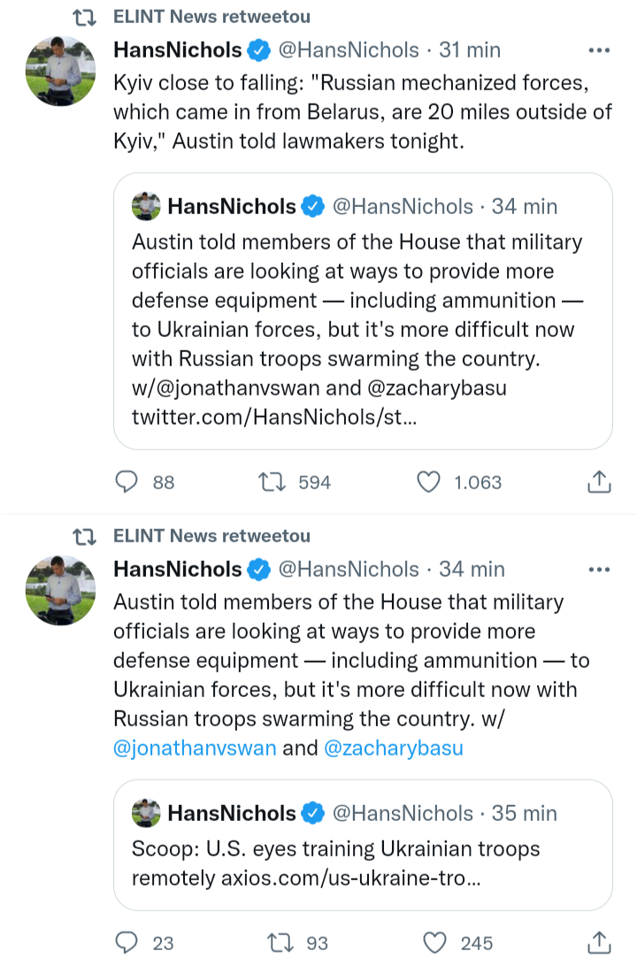The width and height of the screenshot is (637, 974).
Task: Open HansNichols name on first tweet
Action: pos(178,50)
